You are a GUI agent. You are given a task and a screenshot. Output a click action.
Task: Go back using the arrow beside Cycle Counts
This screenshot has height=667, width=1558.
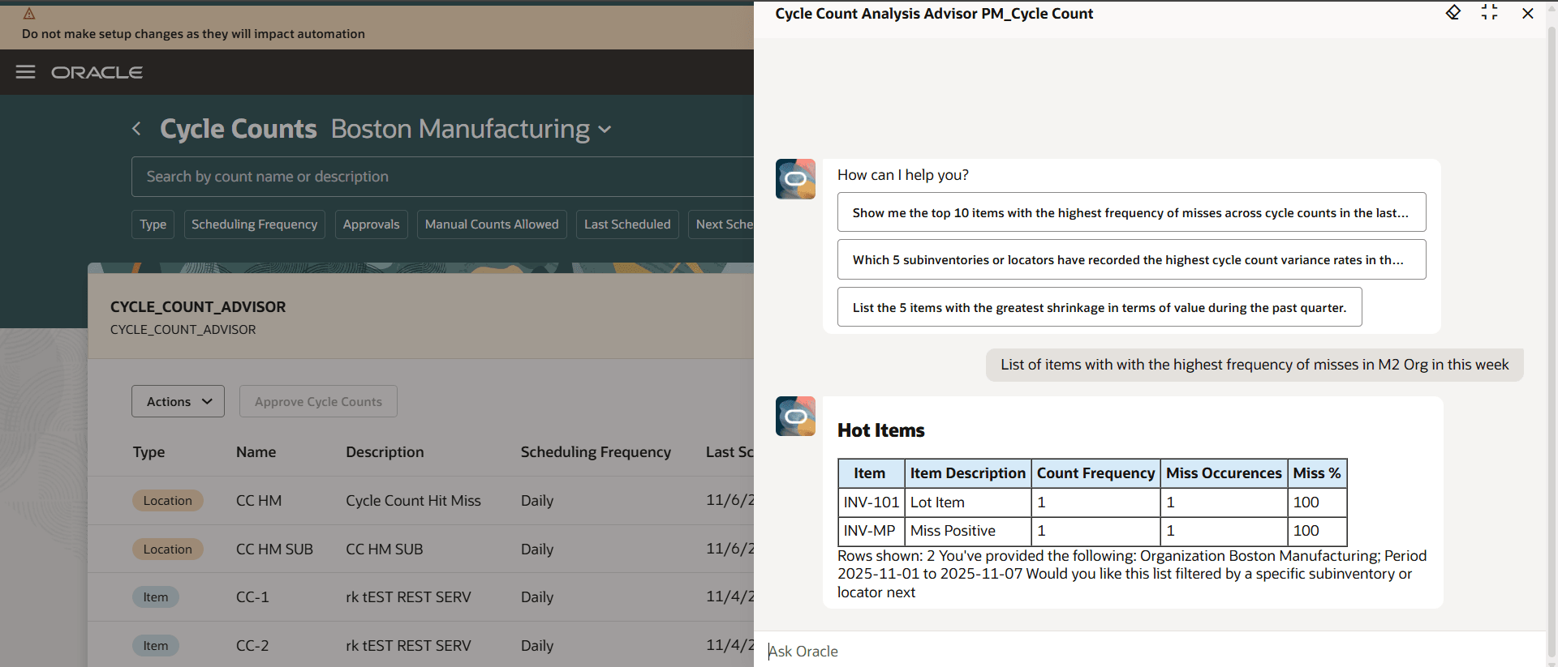tap(136, 129)
